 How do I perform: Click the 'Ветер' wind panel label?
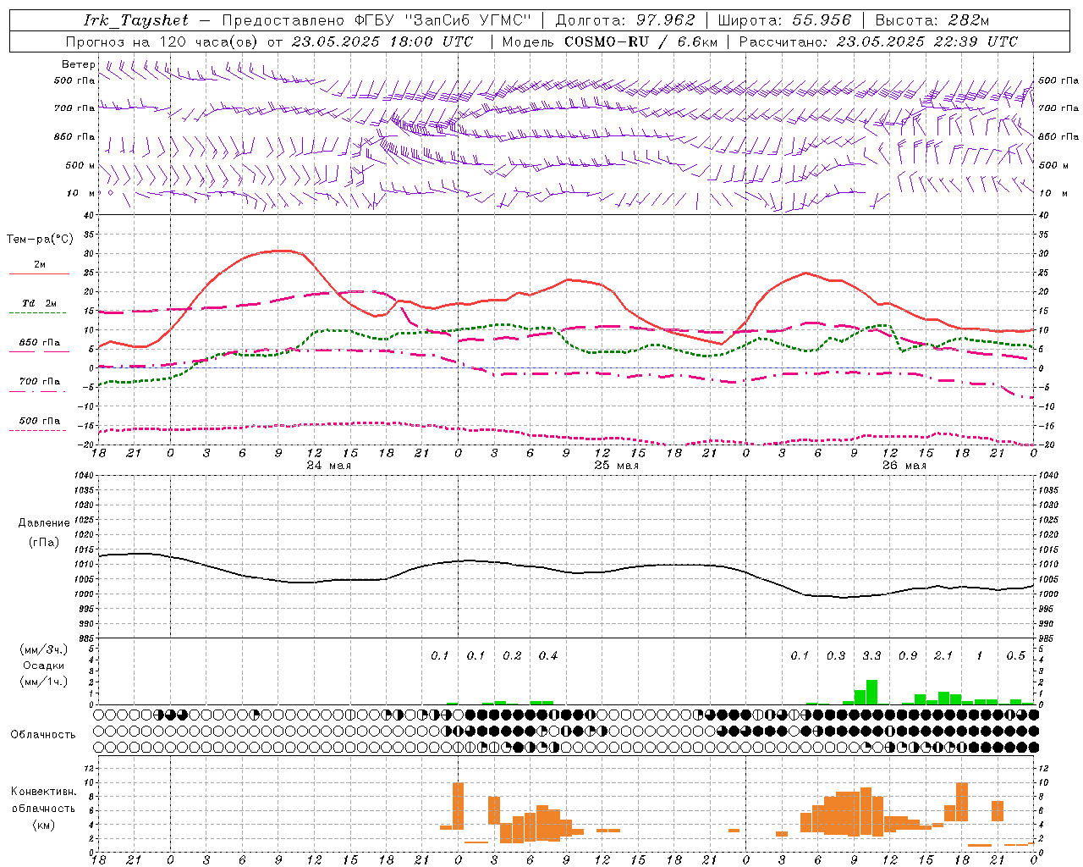[78, 64]
